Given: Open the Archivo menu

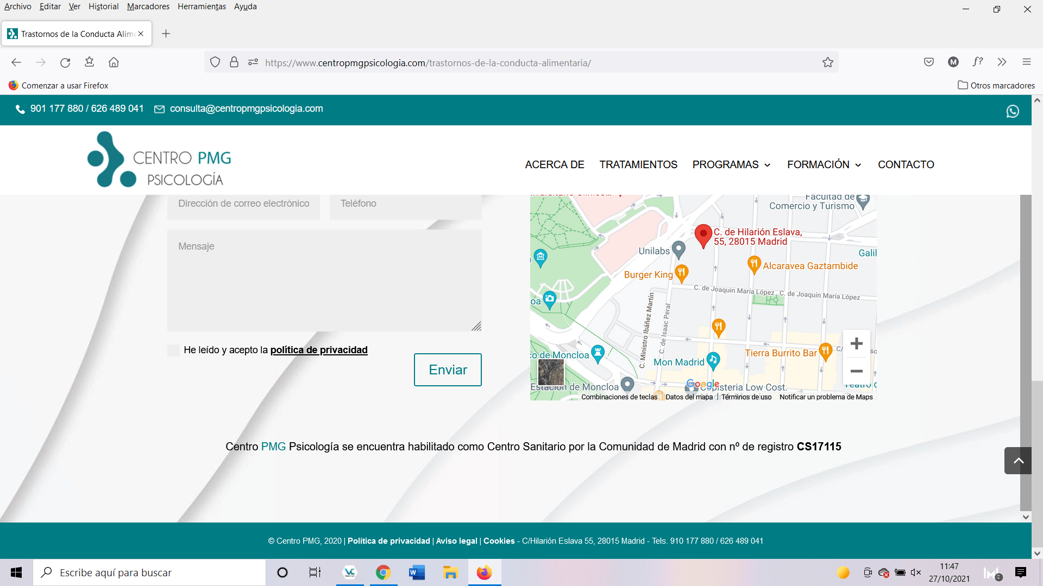Looking at the screenshot, I should [x=17, y=7].
